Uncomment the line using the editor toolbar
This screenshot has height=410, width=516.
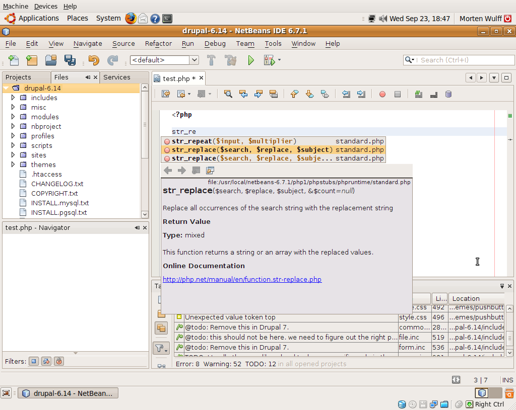434,94
